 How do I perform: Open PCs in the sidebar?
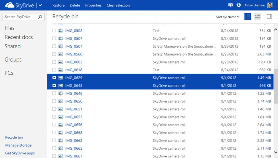click(9, 73)
